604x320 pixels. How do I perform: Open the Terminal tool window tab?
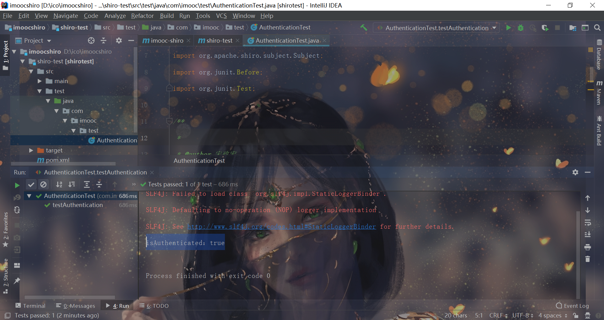pyautogui.click(x=31, y=306)
